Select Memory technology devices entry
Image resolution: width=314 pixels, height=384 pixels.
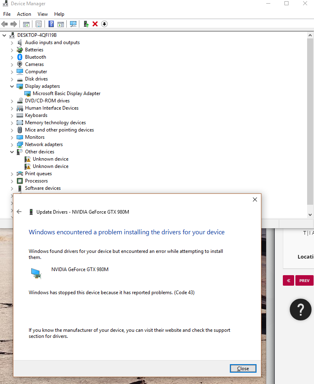coord(55,123)
